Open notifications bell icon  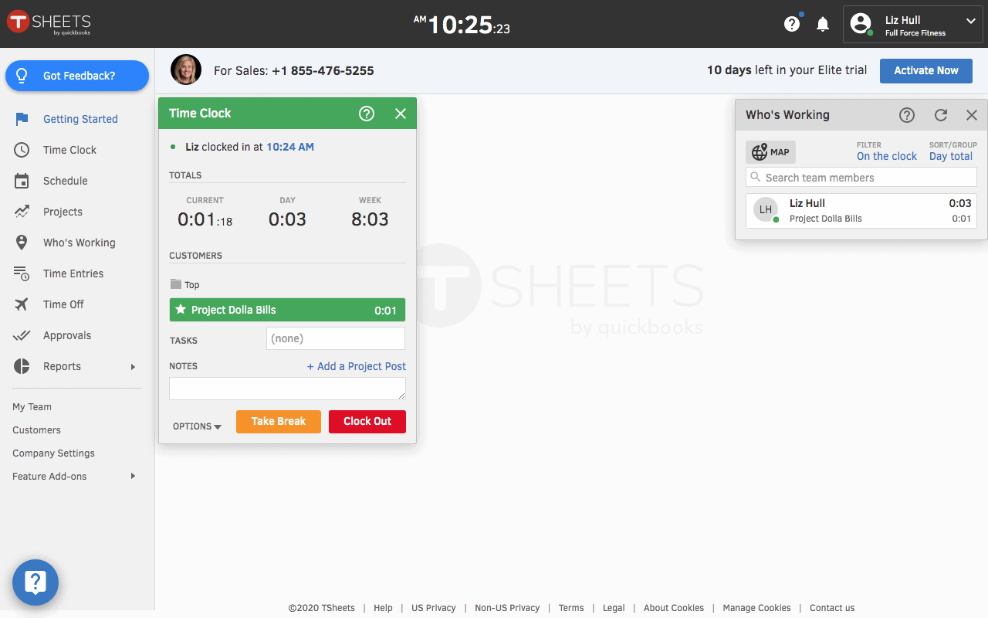(823, 24)
